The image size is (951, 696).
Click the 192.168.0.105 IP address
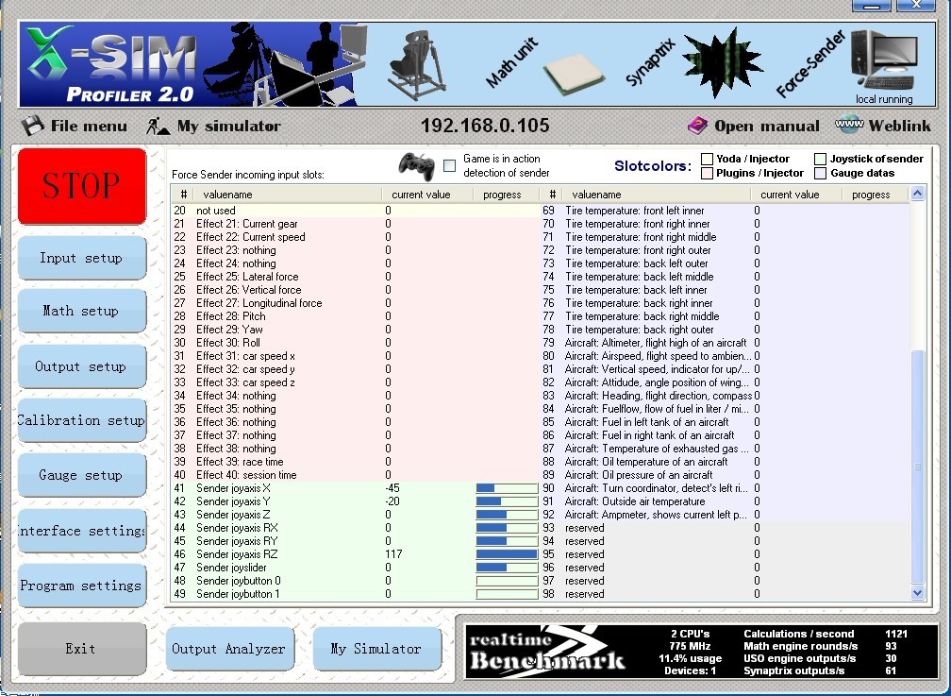[x=485, y=126]
